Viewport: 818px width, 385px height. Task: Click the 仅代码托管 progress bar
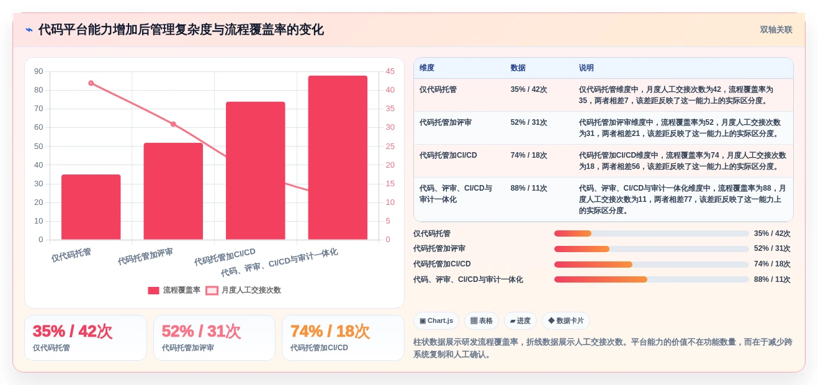pos(652,233)
